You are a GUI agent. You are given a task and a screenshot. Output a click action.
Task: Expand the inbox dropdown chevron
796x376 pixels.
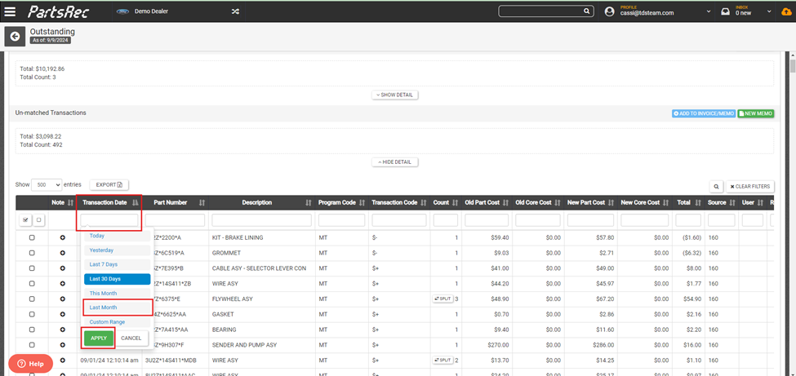pos(770,11)
